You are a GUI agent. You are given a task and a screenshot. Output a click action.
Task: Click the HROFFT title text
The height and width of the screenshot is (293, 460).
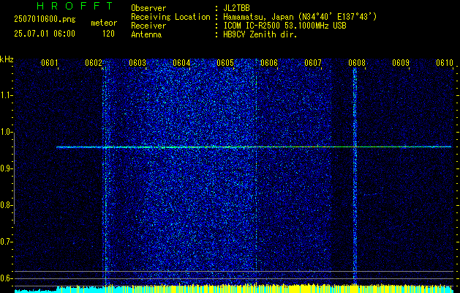click(x=75, y=6)
